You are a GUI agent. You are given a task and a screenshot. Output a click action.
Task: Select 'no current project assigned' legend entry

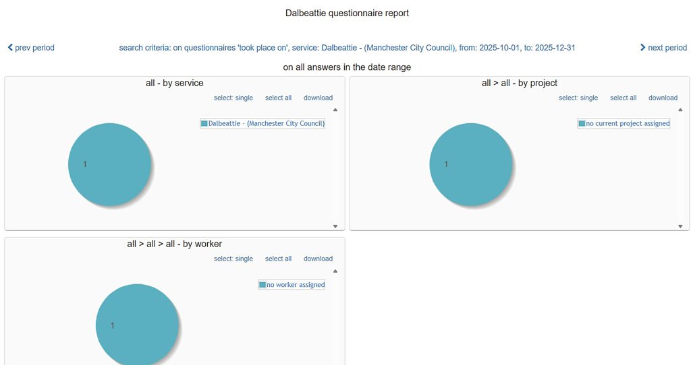628,124
